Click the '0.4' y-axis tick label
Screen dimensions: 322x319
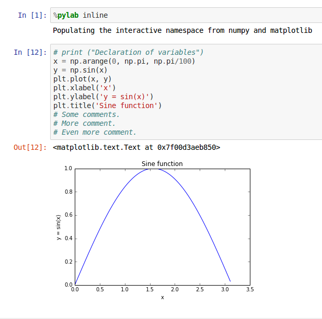(x=68, y=239)
